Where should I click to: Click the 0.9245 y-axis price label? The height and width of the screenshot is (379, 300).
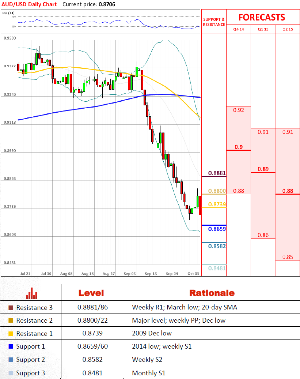tap(10, 94)
